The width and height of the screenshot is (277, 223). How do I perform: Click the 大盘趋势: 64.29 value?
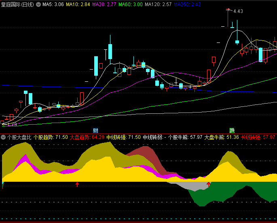pyautogui.click(x=87, y=137)
